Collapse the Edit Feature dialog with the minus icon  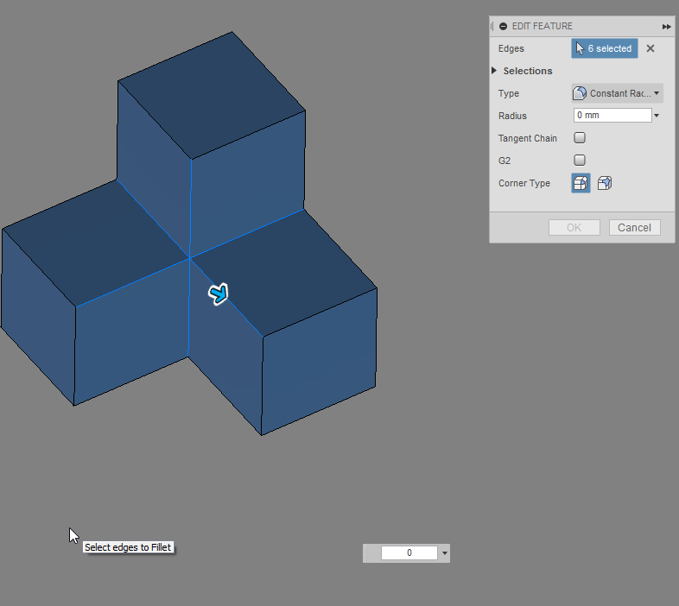[x=503, y=27]
